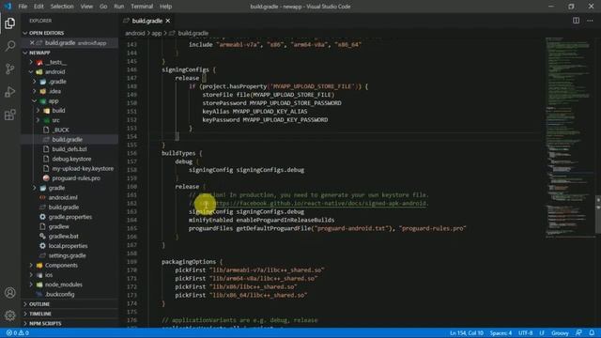Screen dimensions: 601x338
Task: Close the build.gradle editor tab
Action: [x=168, y=21]
